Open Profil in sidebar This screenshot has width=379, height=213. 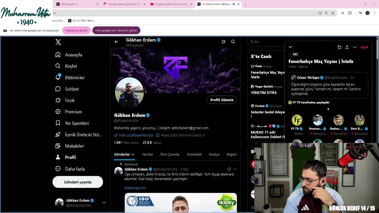pos(65,157)
